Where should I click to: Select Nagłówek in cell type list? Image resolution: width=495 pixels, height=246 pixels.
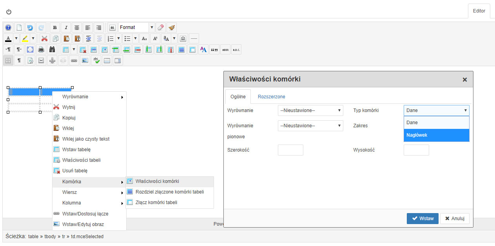click(x=436, y=135)
